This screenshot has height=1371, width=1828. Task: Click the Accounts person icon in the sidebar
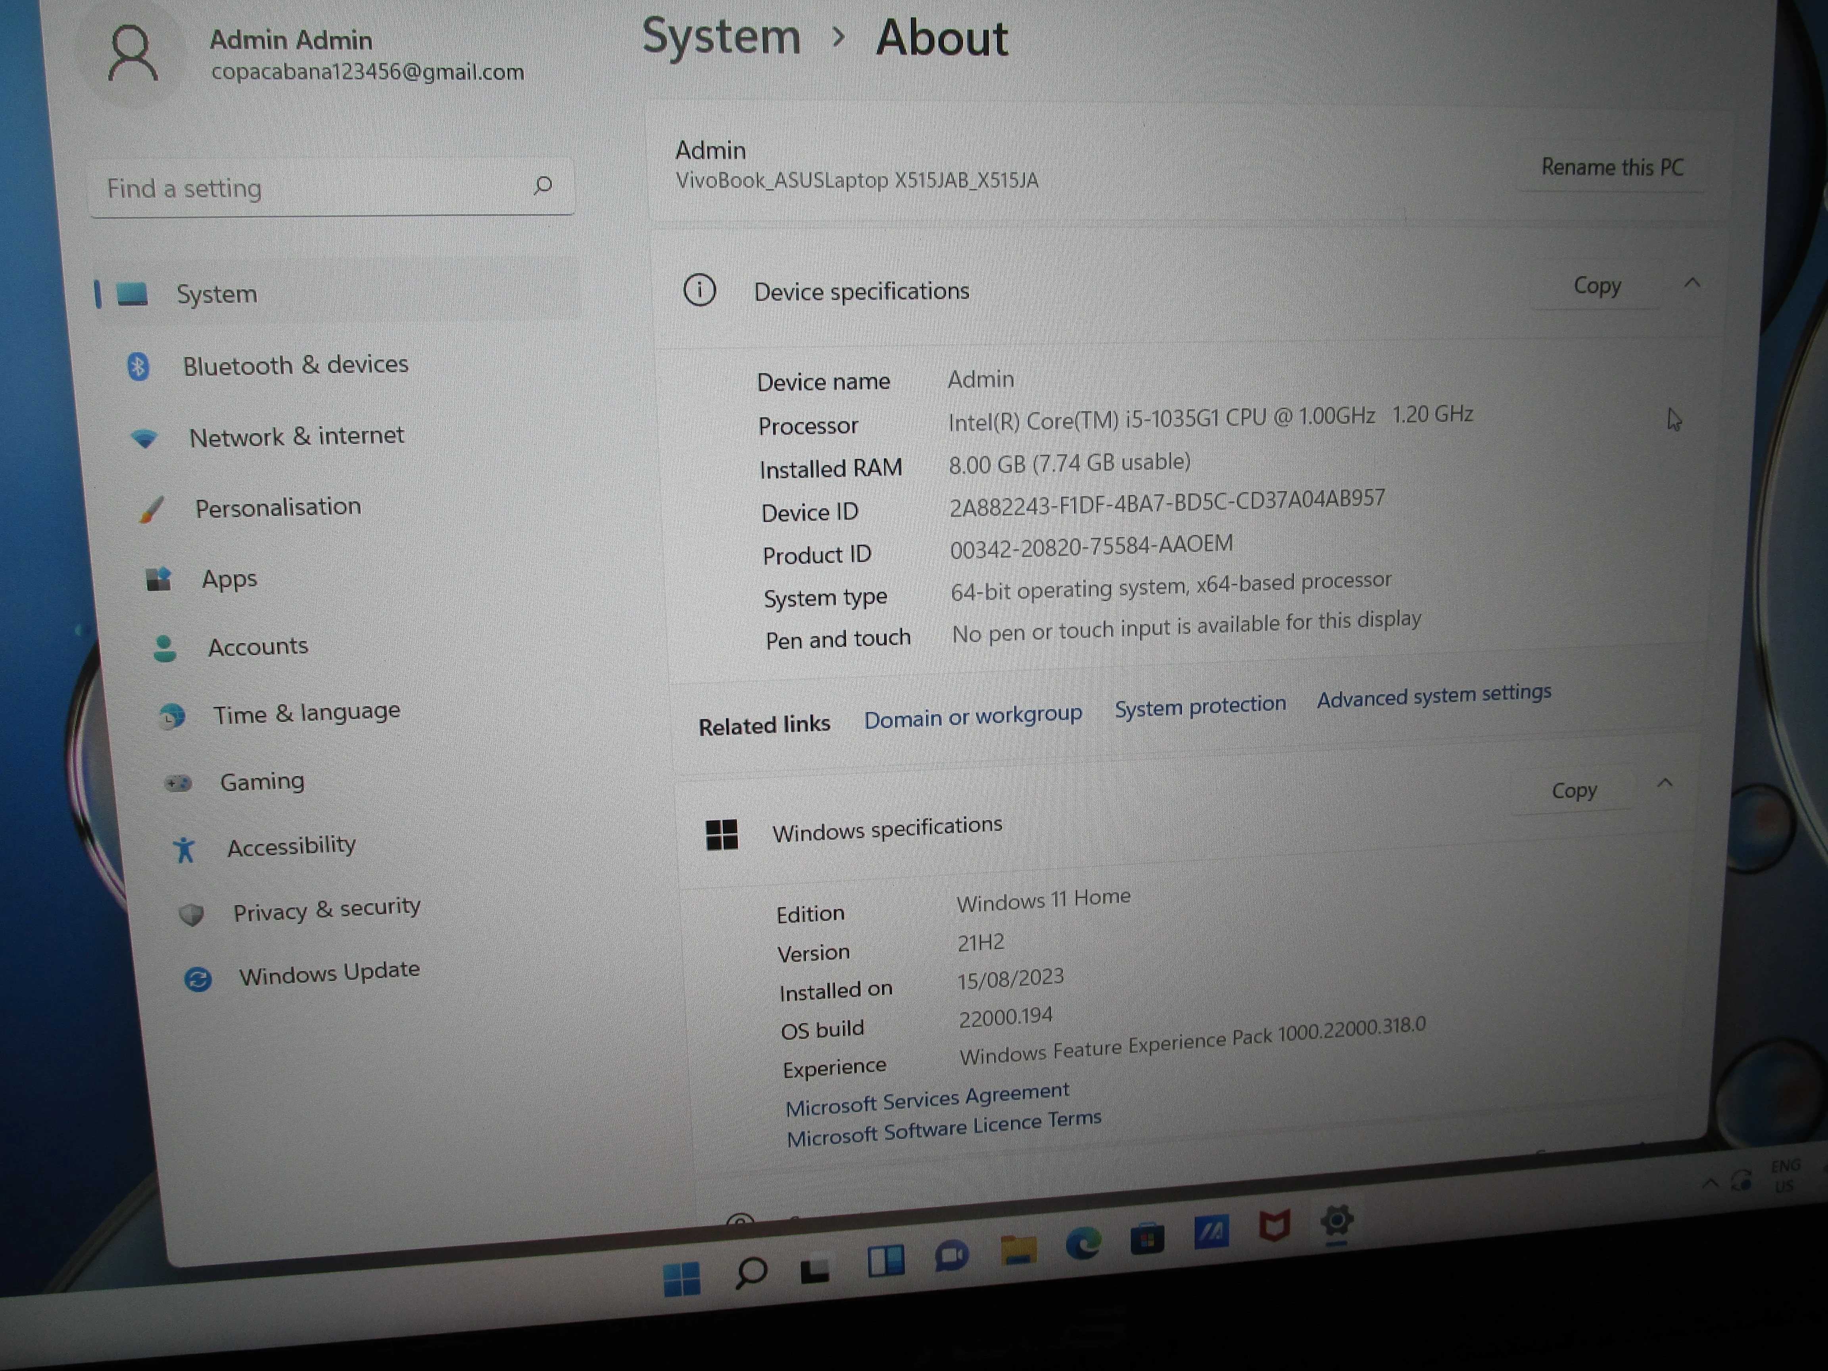tap(165, 648)
